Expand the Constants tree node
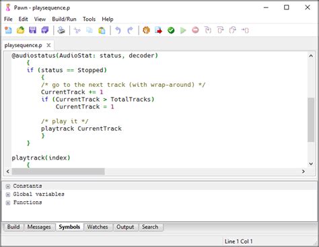 (8, 186)
